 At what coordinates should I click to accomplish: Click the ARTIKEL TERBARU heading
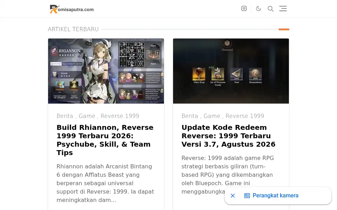(x=73, y=29)
